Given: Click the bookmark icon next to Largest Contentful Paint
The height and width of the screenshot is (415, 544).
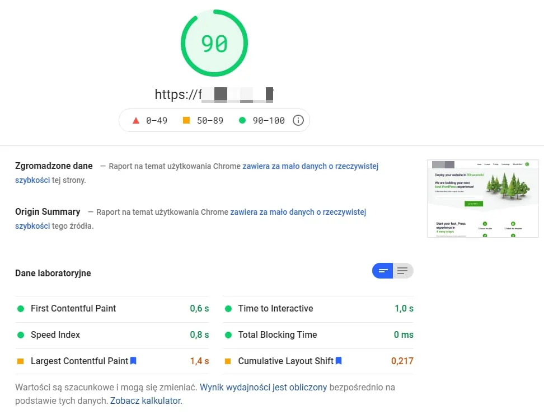Looking at the screenshot, I should pos(133,361).
